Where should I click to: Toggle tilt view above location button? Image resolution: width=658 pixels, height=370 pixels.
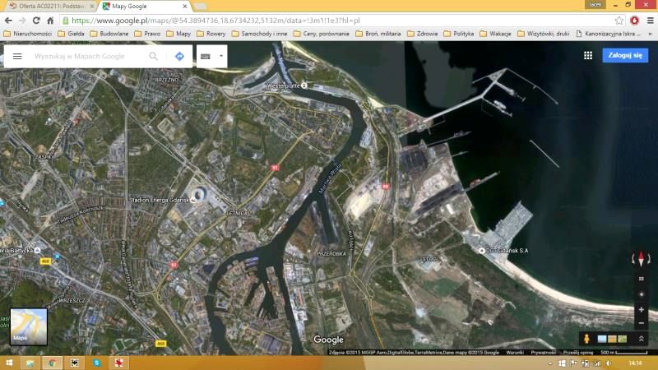point(641,278)
